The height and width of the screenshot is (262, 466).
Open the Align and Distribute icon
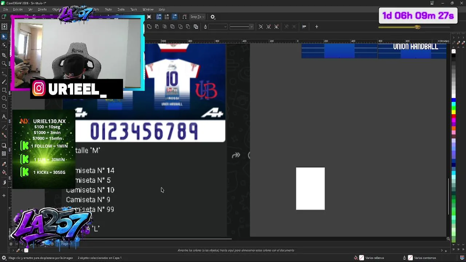pyautogui.click(x=304, y=27)
